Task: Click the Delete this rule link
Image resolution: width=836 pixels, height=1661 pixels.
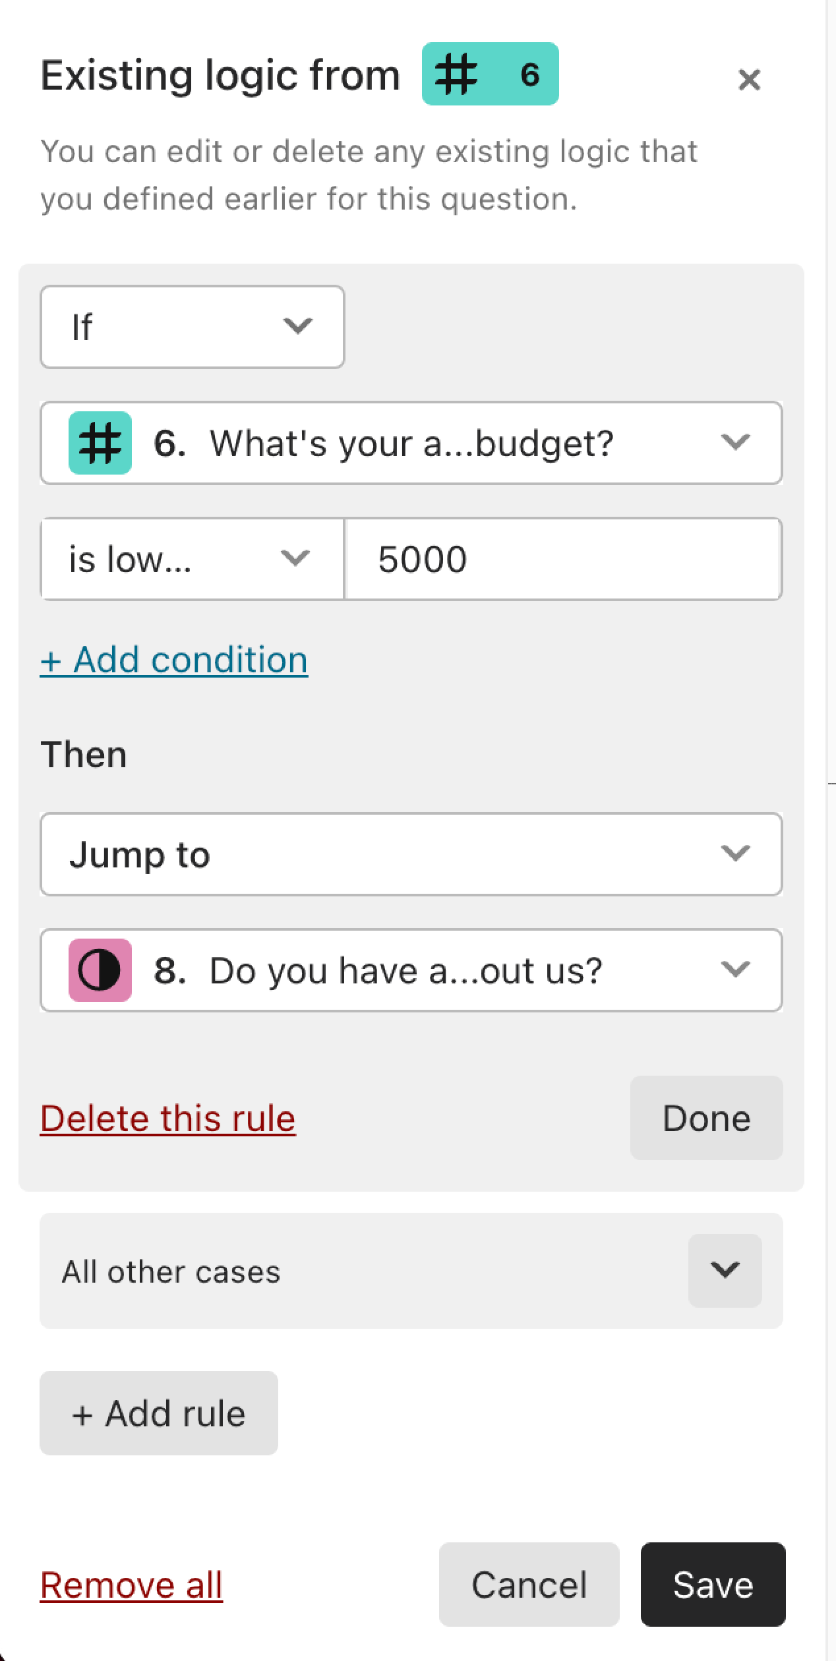Action: pos(168,1119)
